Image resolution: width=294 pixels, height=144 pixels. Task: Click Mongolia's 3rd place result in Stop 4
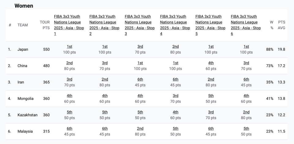[175, 96]
